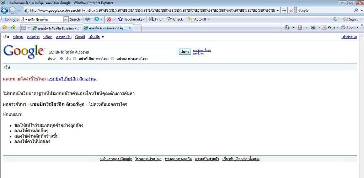
Task: Open Favorites Center star icon
Action: click(x=5, y=27)
